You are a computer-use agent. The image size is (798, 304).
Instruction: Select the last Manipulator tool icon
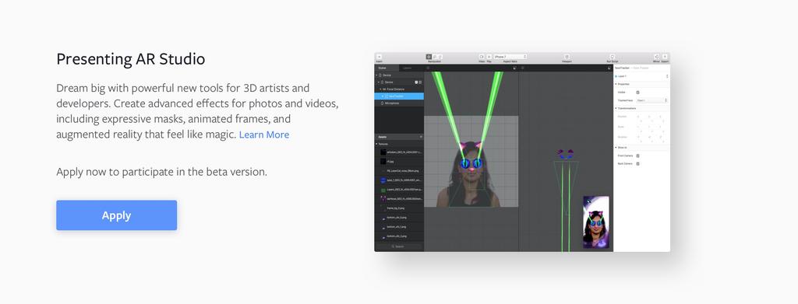440,57
